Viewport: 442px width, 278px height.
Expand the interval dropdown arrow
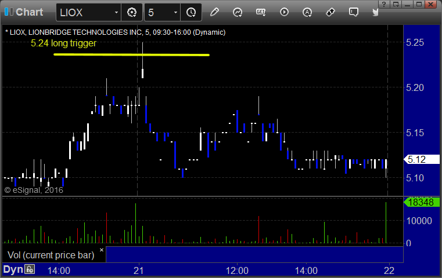tap(175, 12)
